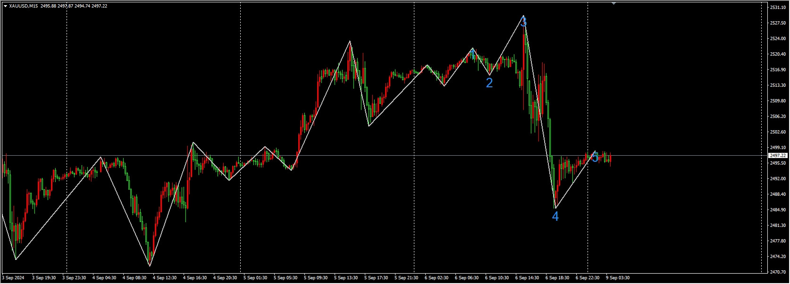Screen dimensions: 790x284
Task: Click the '3 Sep 2024' date label
Action: [14, 278]
